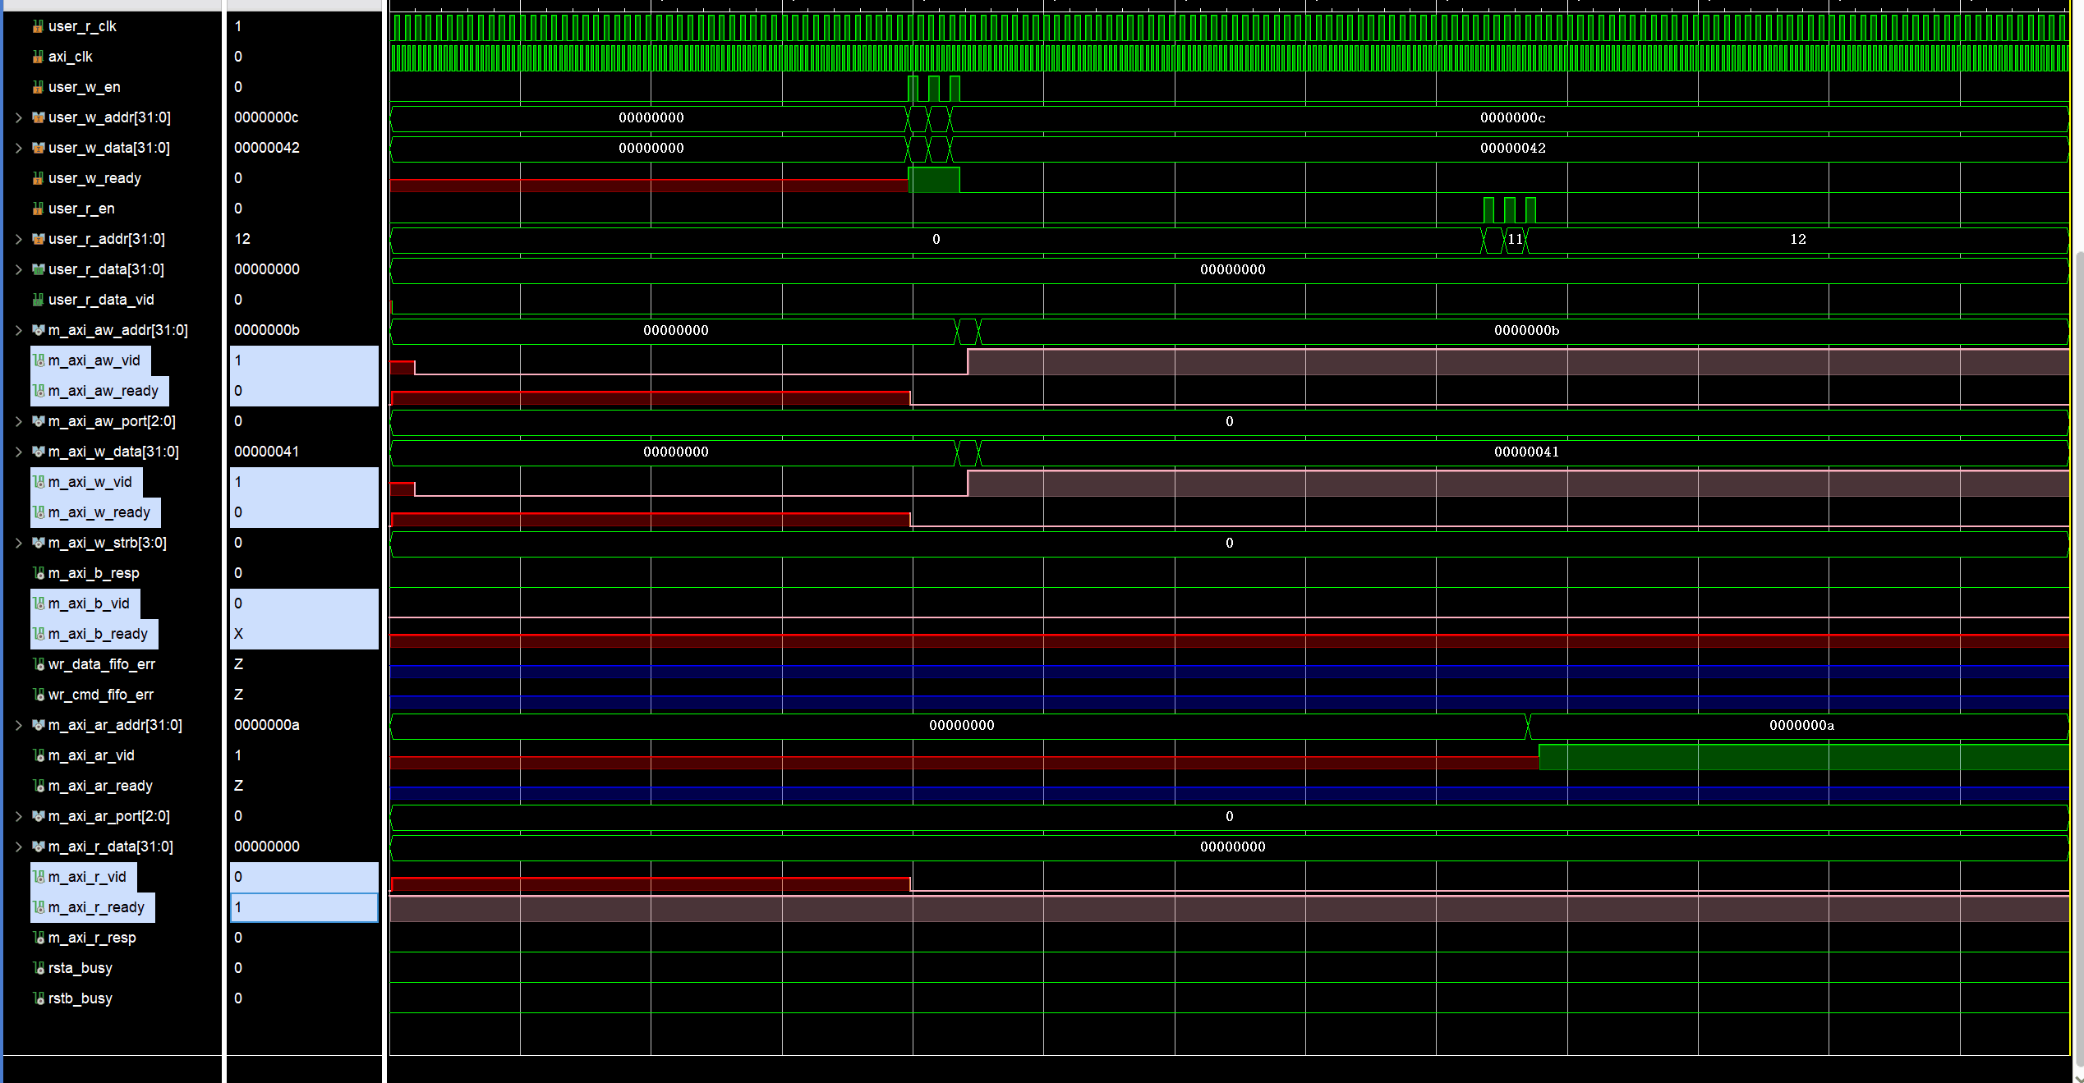
Task: Click the axi_clk signal icon
Action: pyautogui.click(x=38, y=57)
